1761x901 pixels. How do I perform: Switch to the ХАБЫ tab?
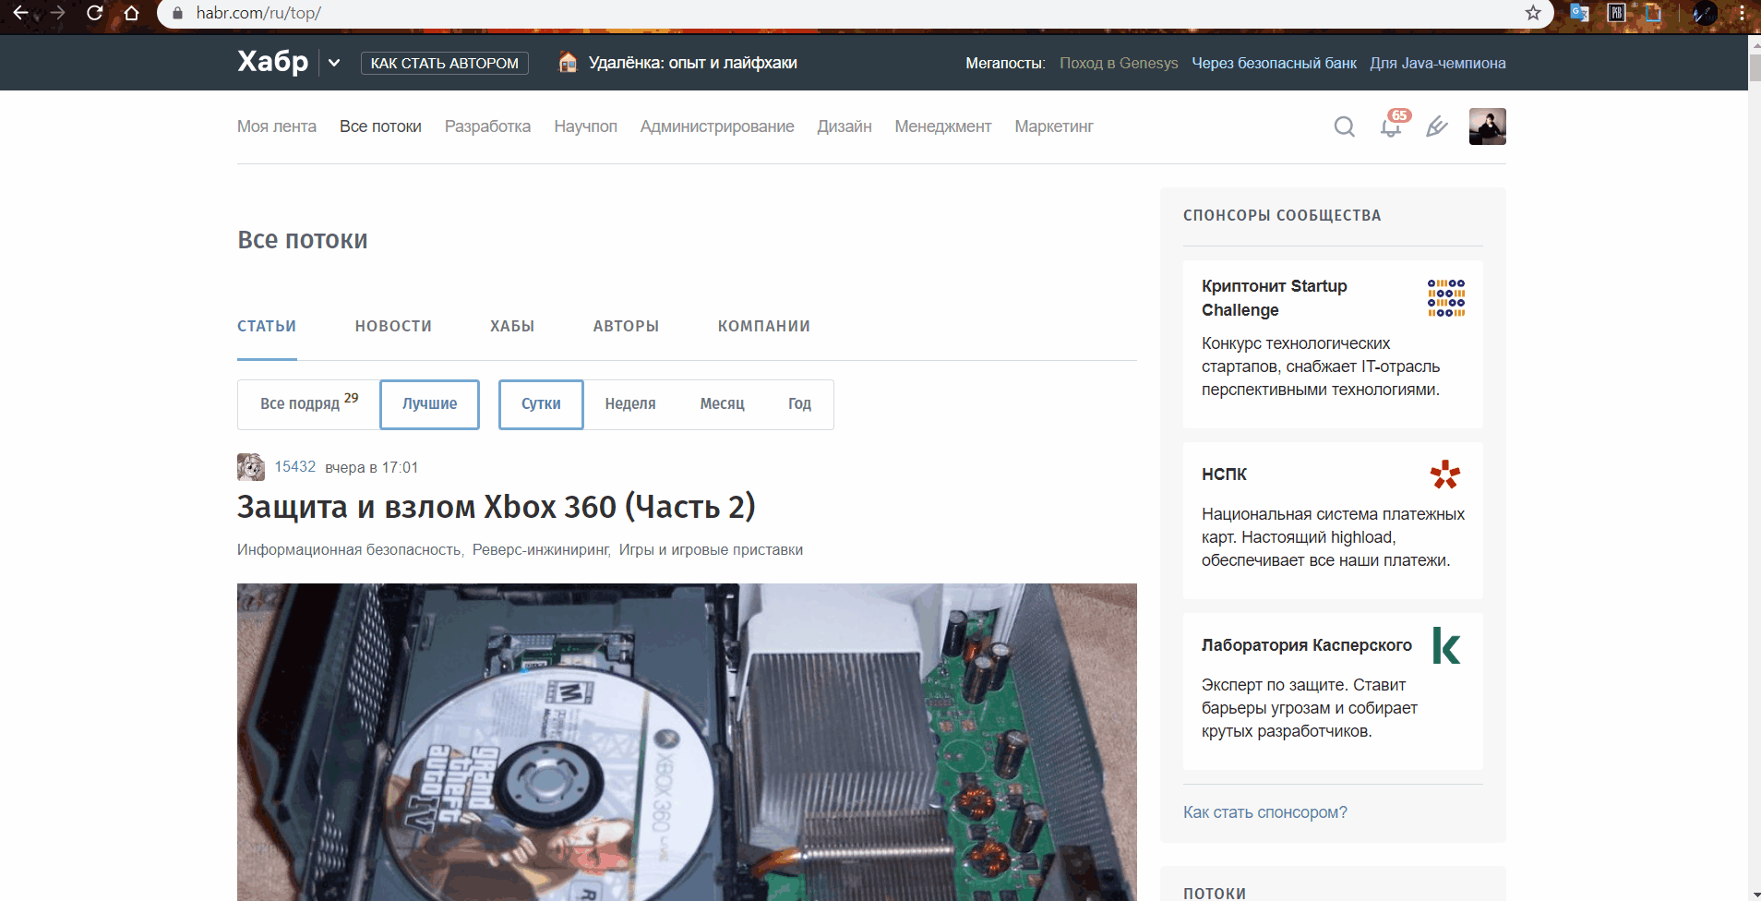[x=512, y=326]
